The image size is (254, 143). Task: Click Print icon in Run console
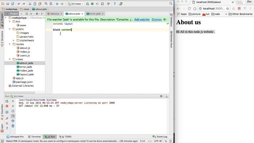13,121
